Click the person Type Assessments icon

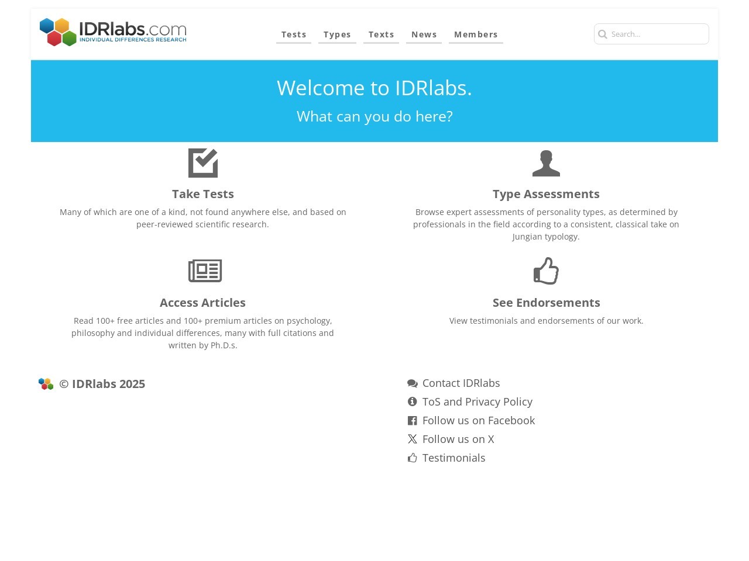pyautogui.click(x=546, y=163)
